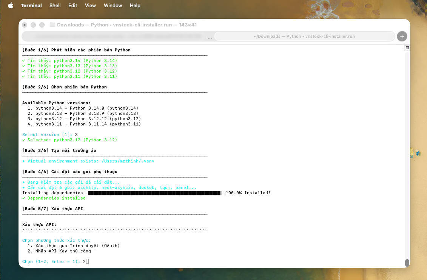Open the Shell menu

tap(56, 6)
